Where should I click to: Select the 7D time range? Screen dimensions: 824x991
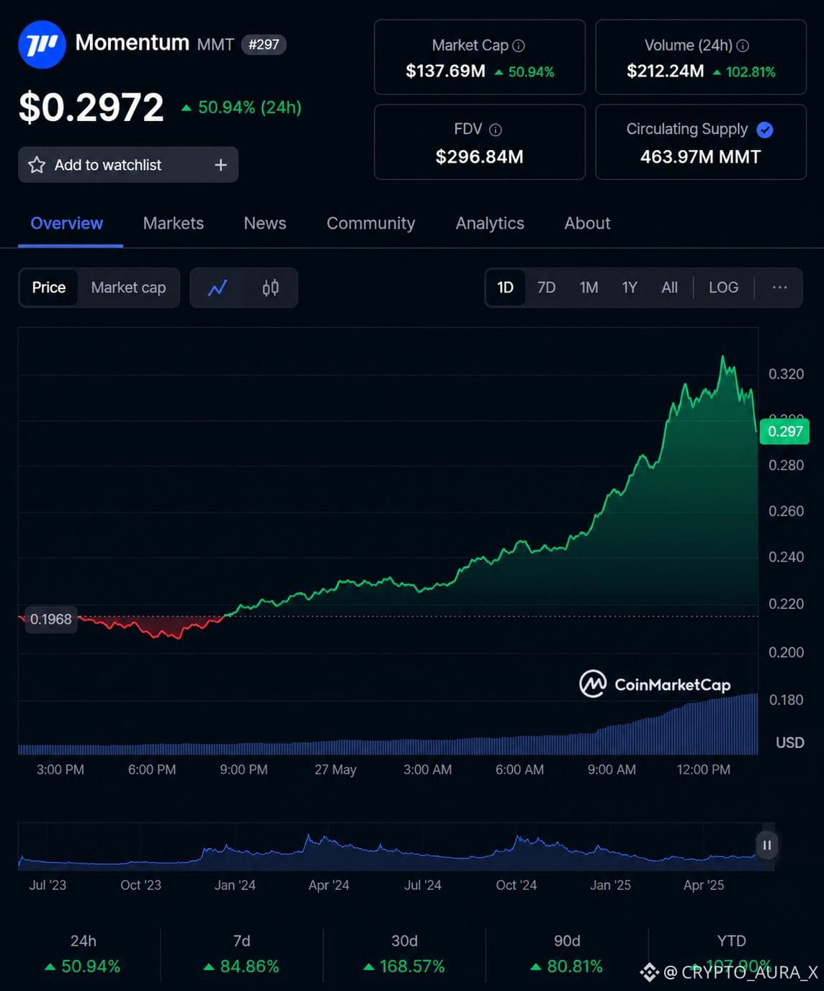coord(547,288)
